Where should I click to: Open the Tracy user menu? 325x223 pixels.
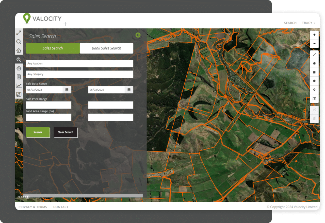[x=308, y=23]
